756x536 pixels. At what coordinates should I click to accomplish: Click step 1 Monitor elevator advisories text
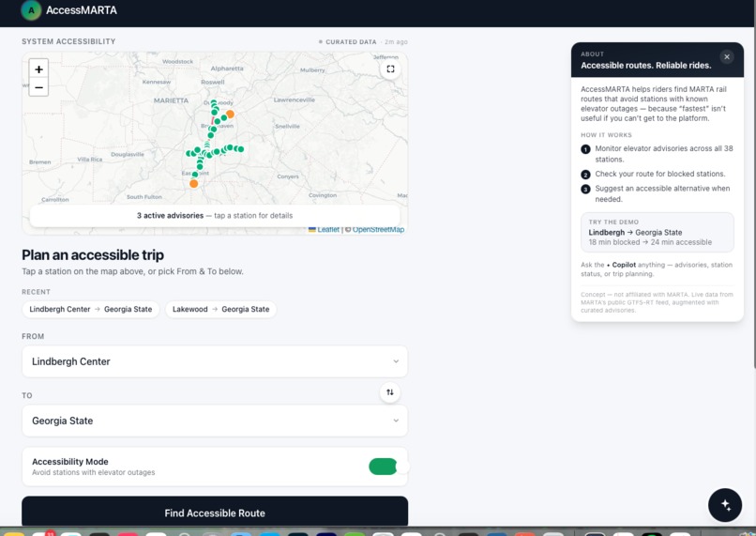(663, 154)
